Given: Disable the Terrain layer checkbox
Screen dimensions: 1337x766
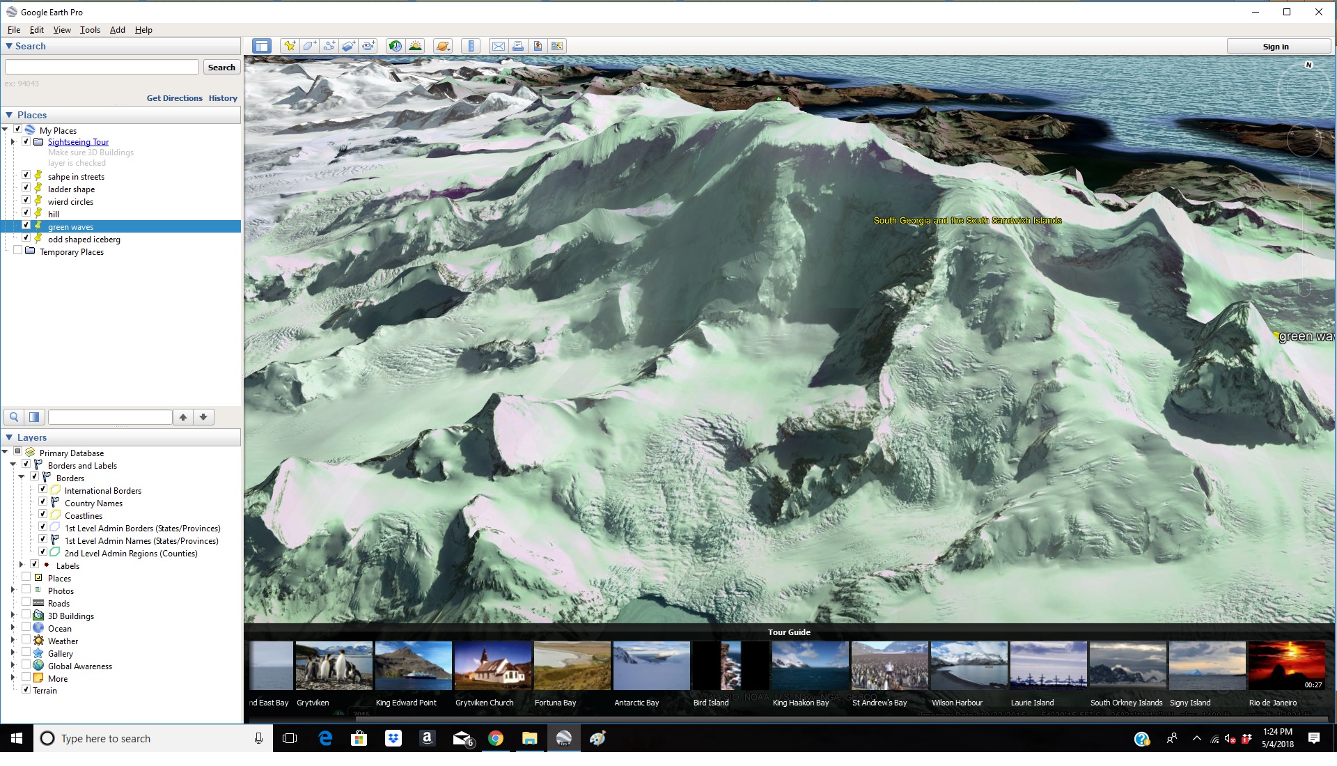Looking at the screenshot, I should (x=26, y=689).
